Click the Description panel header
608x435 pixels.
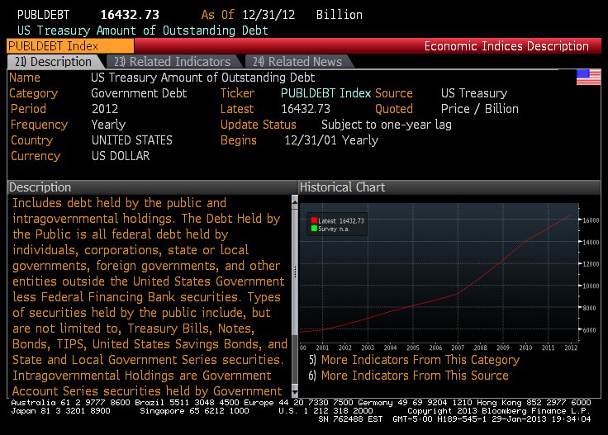pyautogui.click(x=152, y=187)
